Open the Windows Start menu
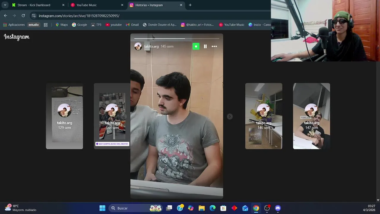 pos(102,208)
